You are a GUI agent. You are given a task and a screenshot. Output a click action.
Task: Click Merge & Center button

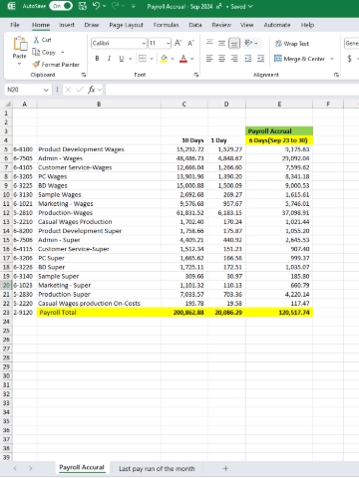coord(299,59)
